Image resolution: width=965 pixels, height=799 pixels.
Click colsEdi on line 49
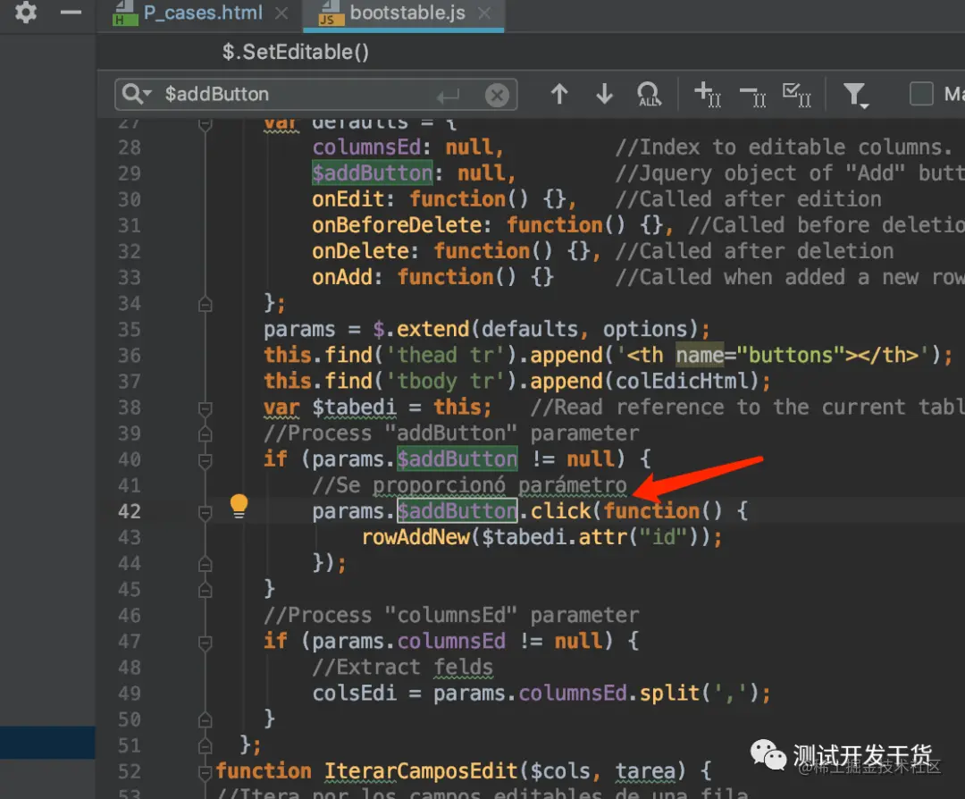point(355,694)
